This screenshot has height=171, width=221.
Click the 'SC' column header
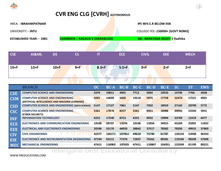point(177,87)
